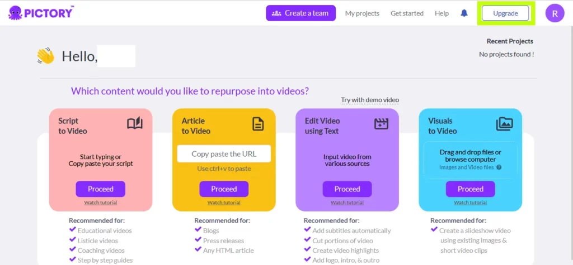Screen dimensions: 573x265
Task: Focus the Copy paste the URL field
Action: (x=224, y=154)
